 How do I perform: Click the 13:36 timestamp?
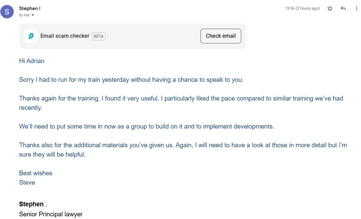pos(301,8)
